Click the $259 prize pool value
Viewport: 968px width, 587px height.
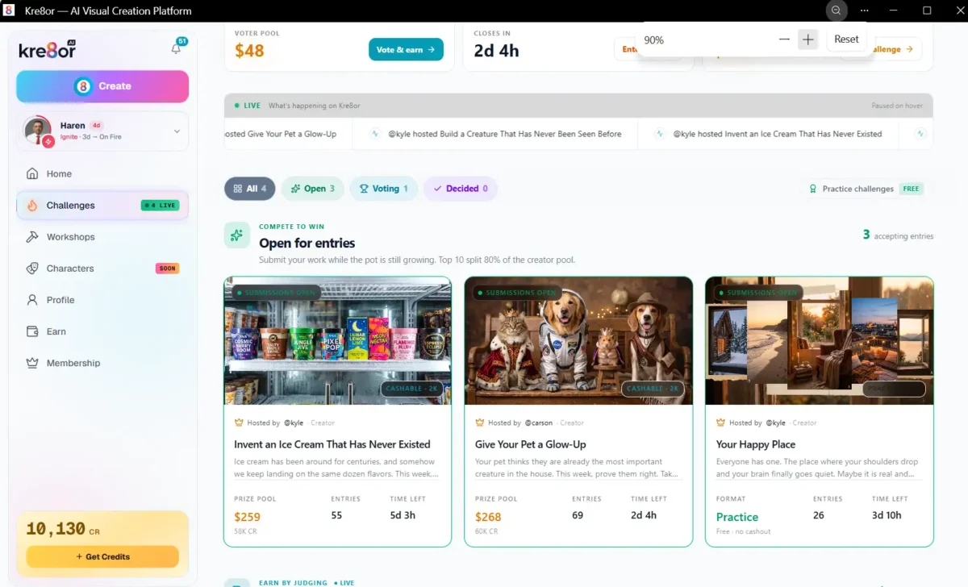click(248, 517)
